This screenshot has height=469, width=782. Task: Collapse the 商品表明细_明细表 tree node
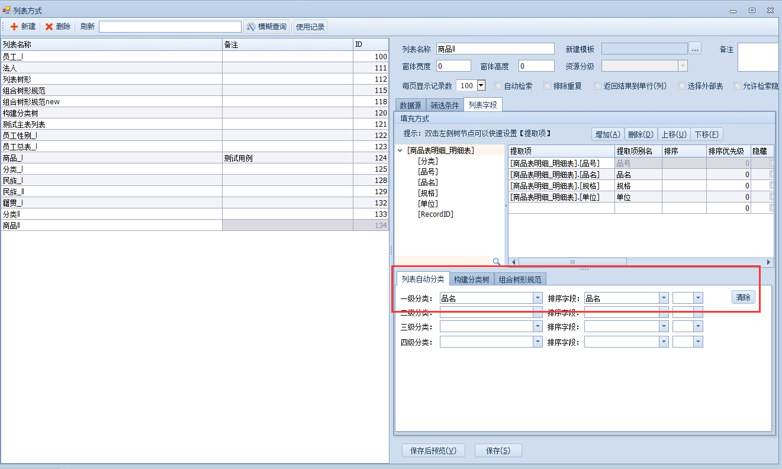pyautogui.click(x=400, y=150)
